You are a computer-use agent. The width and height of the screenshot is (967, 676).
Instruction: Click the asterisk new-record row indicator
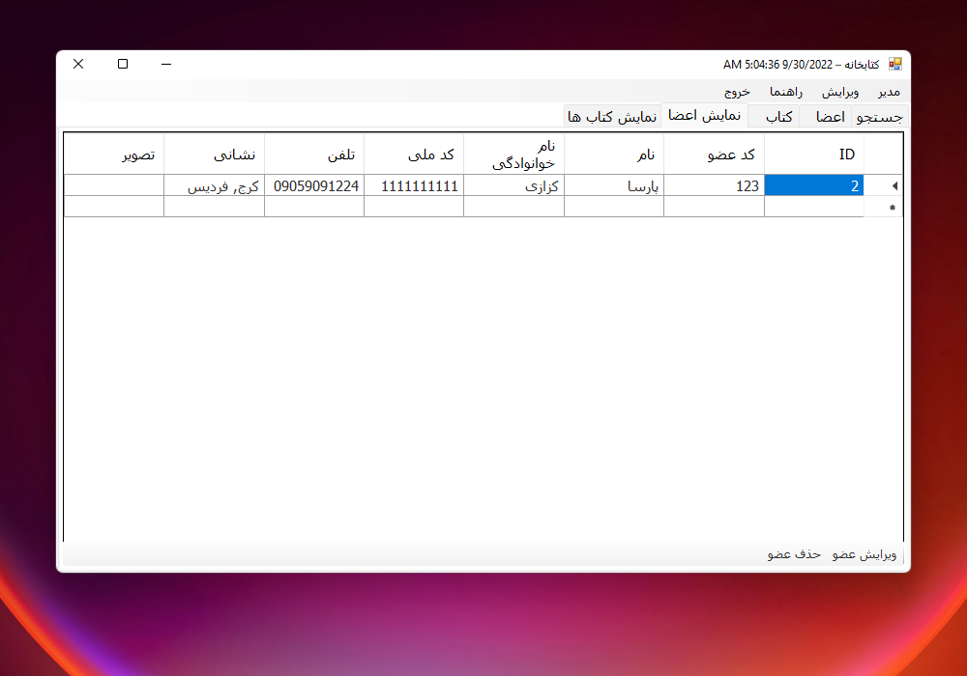(x=894, y=206)
